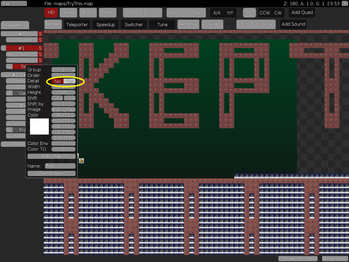Open the File menu
Viewport: 349px width, 262px height.
[14, 4]
